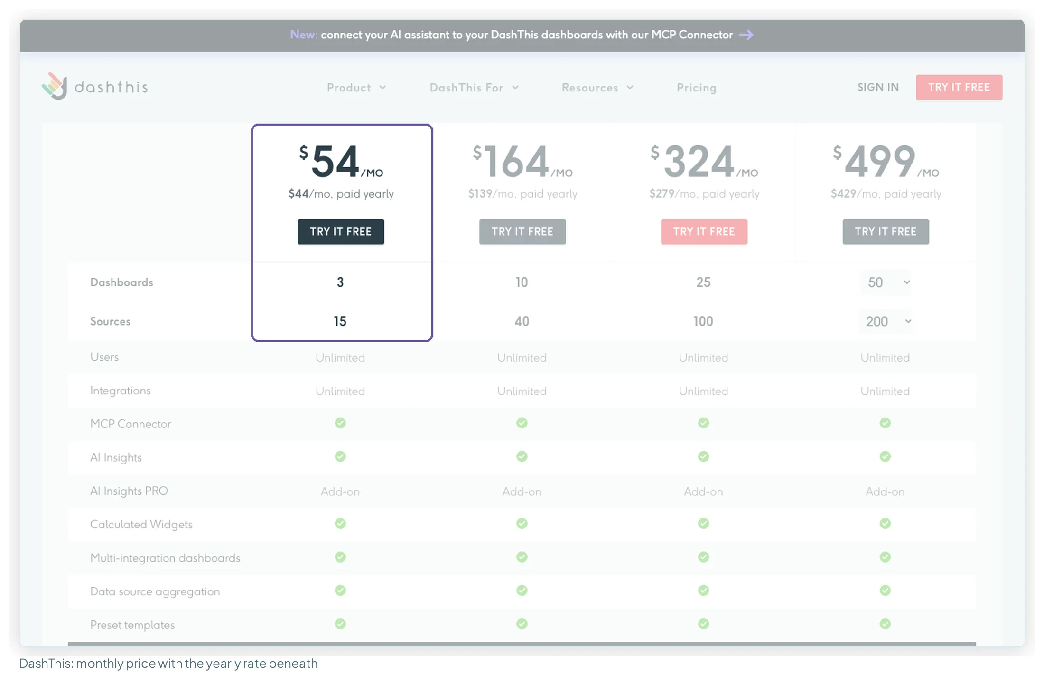1044x682 pixels.
Task: Click TRY IT FREE under $164 plan
Action: point(522,232)
